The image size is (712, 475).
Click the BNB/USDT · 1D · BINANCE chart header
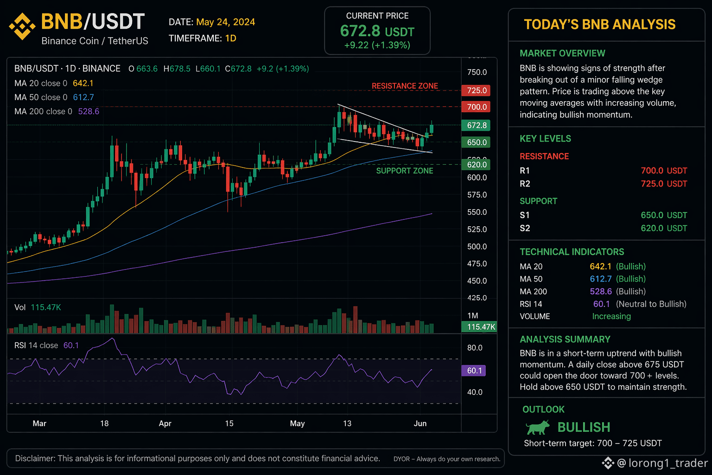pos(67,69)
